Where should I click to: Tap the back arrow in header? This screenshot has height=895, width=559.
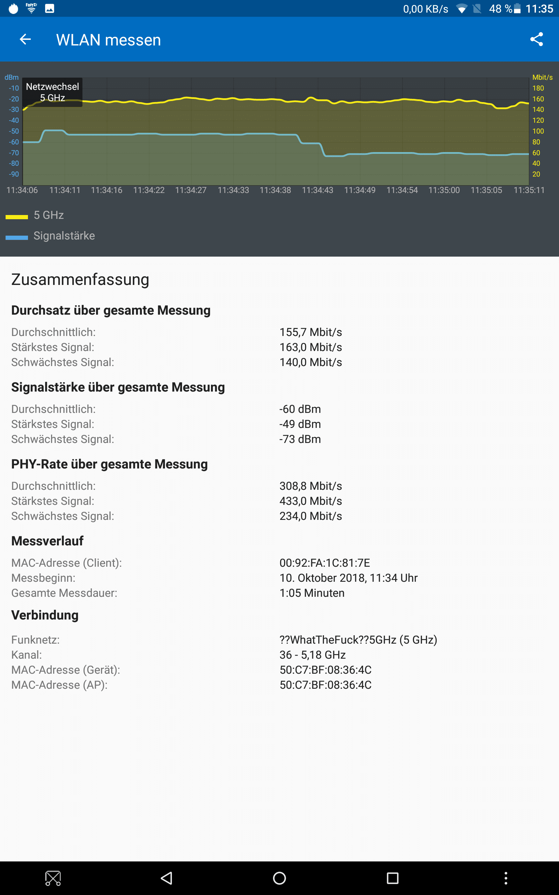click(x=25, y=39)
